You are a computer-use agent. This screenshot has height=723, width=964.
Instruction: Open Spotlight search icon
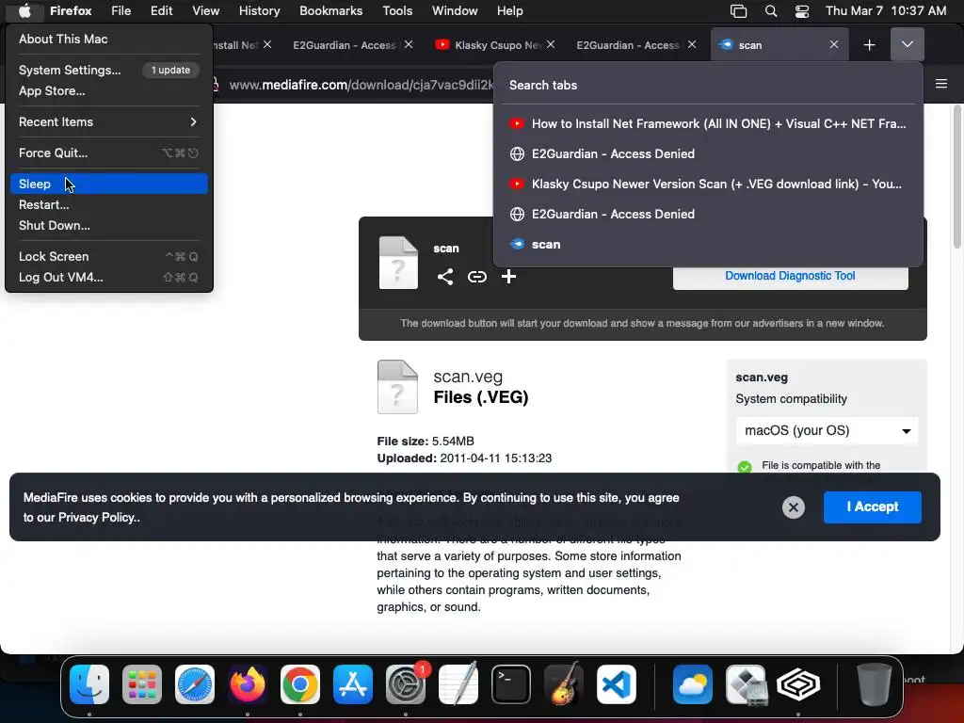click(770, 11)
